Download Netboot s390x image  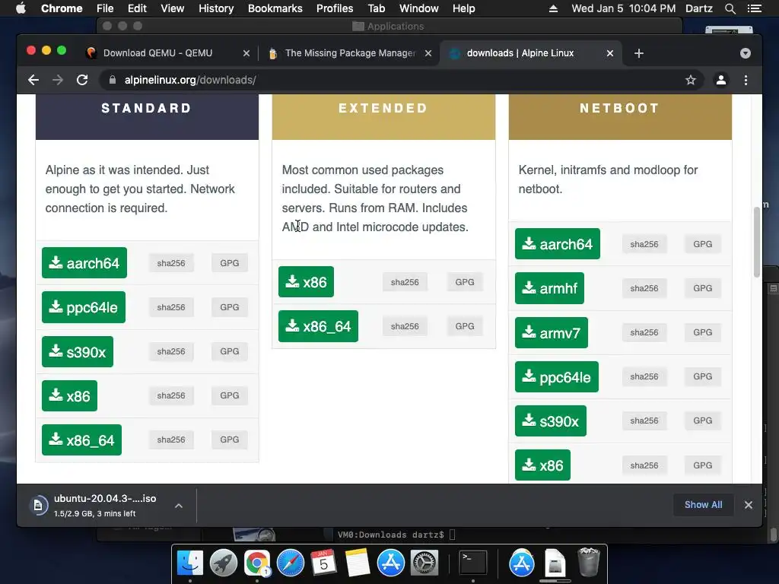click(x=551, y=421)
